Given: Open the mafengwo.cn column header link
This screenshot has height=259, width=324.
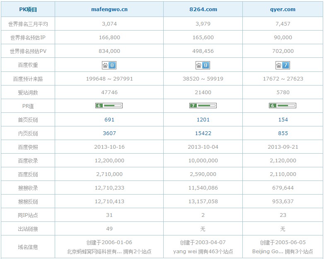Looking at the screenshot, I should [109, 9].
